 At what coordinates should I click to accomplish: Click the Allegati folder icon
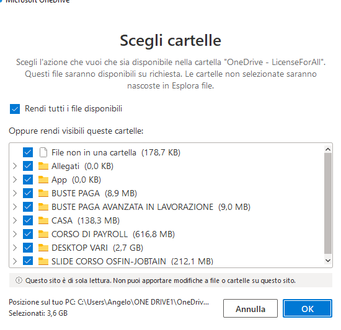[43, 166]
